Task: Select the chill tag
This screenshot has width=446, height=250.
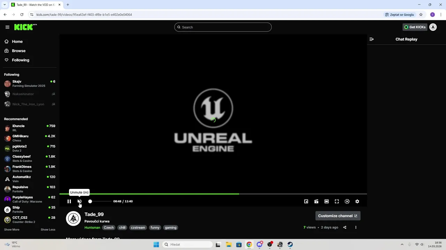Action: point(122,228)
